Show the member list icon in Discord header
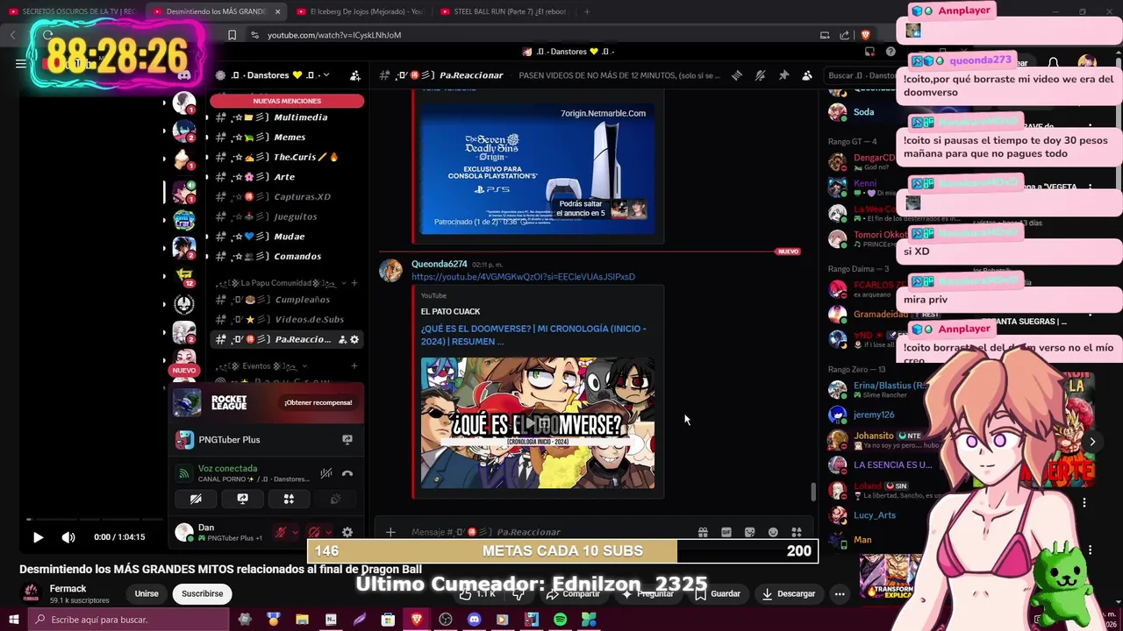The height and width of the screenshot is (631, 1123). pyautogui.click(x=807, y=75)
